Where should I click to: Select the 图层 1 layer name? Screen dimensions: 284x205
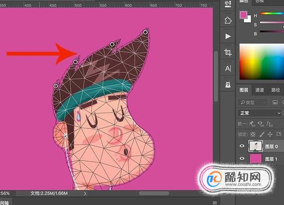click(x=271, y=159)
